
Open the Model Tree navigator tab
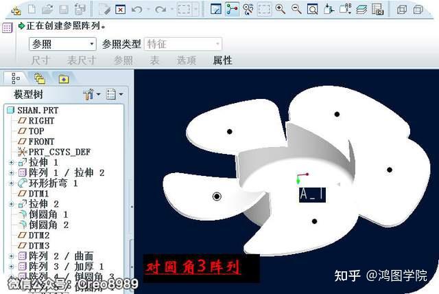[16, 78]
